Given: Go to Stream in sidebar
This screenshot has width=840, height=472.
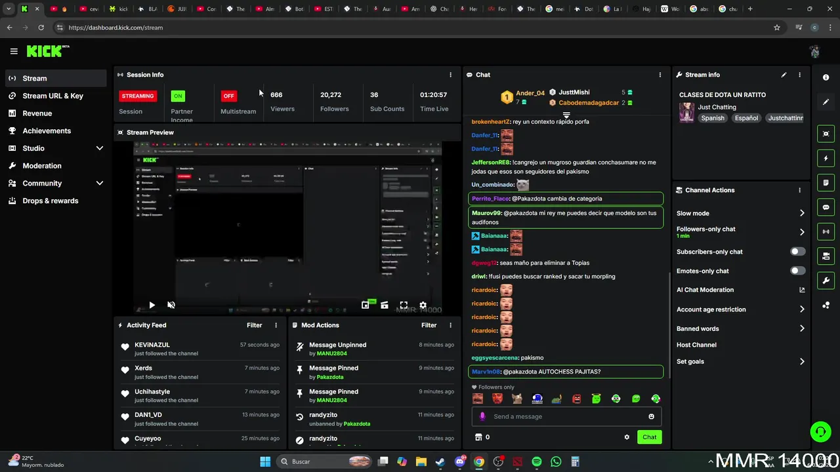Looking at the screenshot, I should pos(55,78).
